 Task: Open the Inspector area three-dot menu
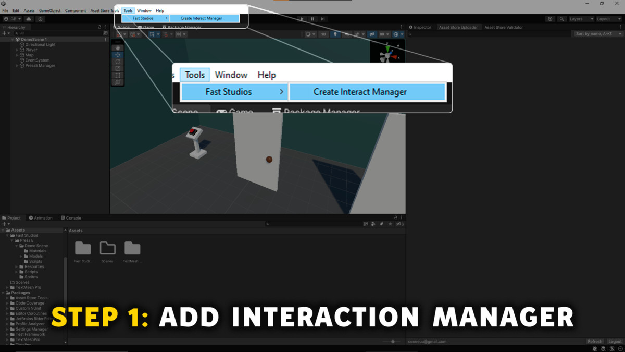[620, 27]
